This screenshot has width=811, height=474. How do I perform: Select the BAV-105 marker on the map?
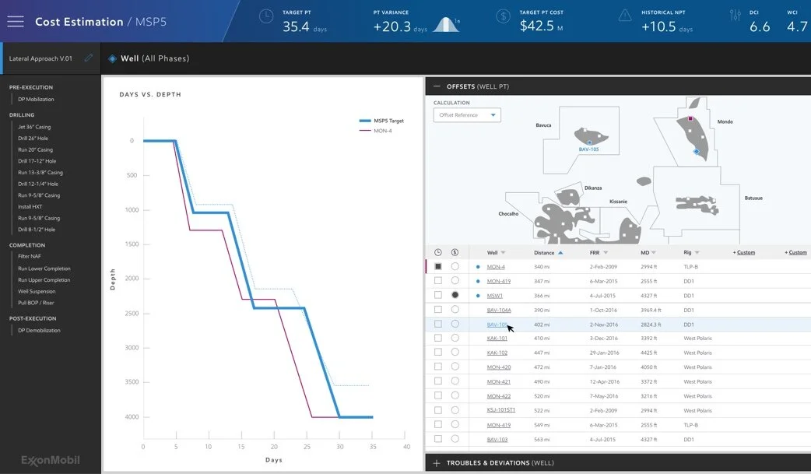589,142
